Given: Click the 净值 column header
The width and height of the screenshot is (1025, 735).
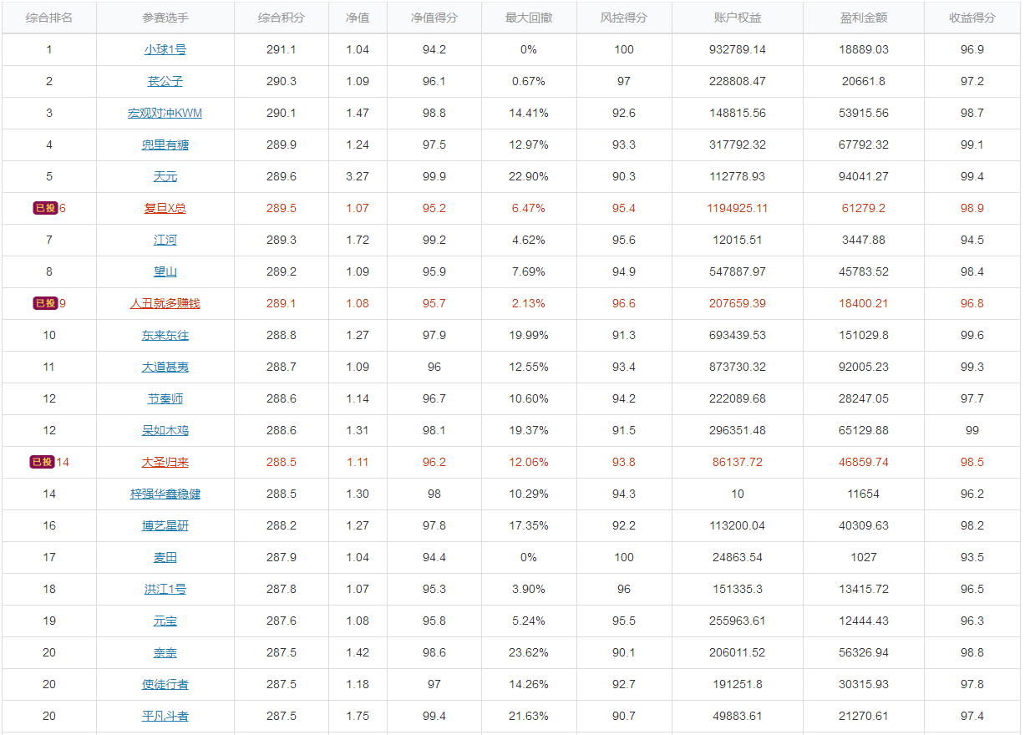Looking at the screenshot, I should click(357, 18).
